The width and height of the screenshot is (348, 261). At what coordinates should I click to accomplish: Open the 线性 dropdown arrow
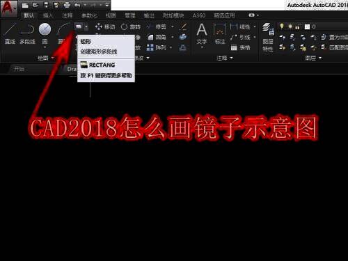255,26
